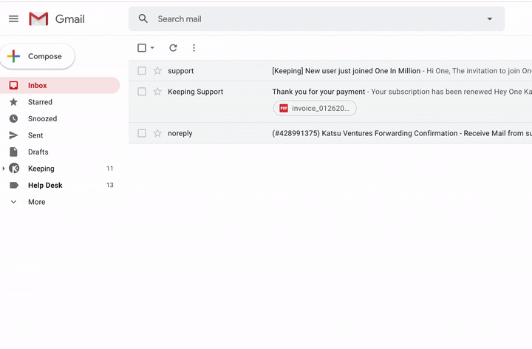Check the noreply email checkbox

pos(142,133)
